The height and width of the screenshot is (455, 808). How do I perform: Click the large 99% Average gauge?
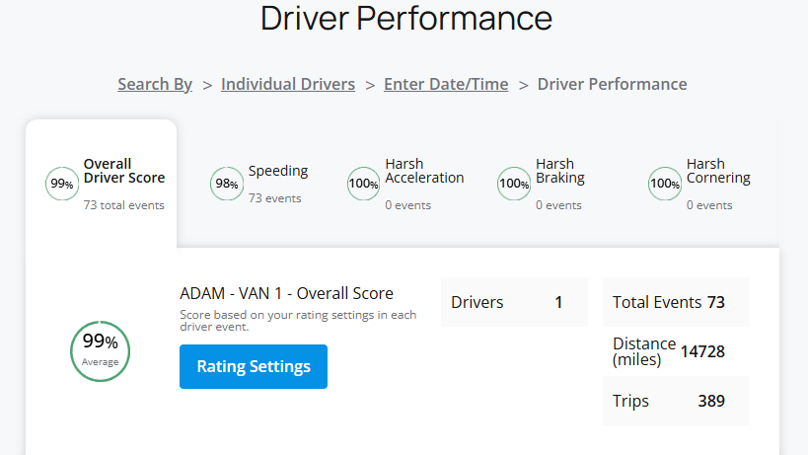[x=100, y=351]
